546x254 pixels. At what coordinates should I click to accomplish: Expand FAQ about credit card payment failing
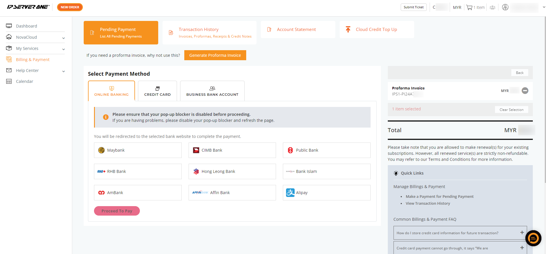tap(460, 248)
